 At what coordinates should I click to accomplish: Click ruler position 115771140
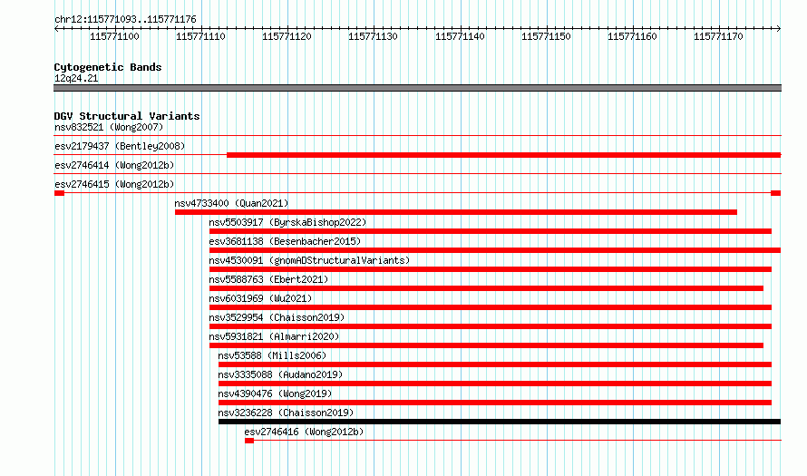coord(460,36)
